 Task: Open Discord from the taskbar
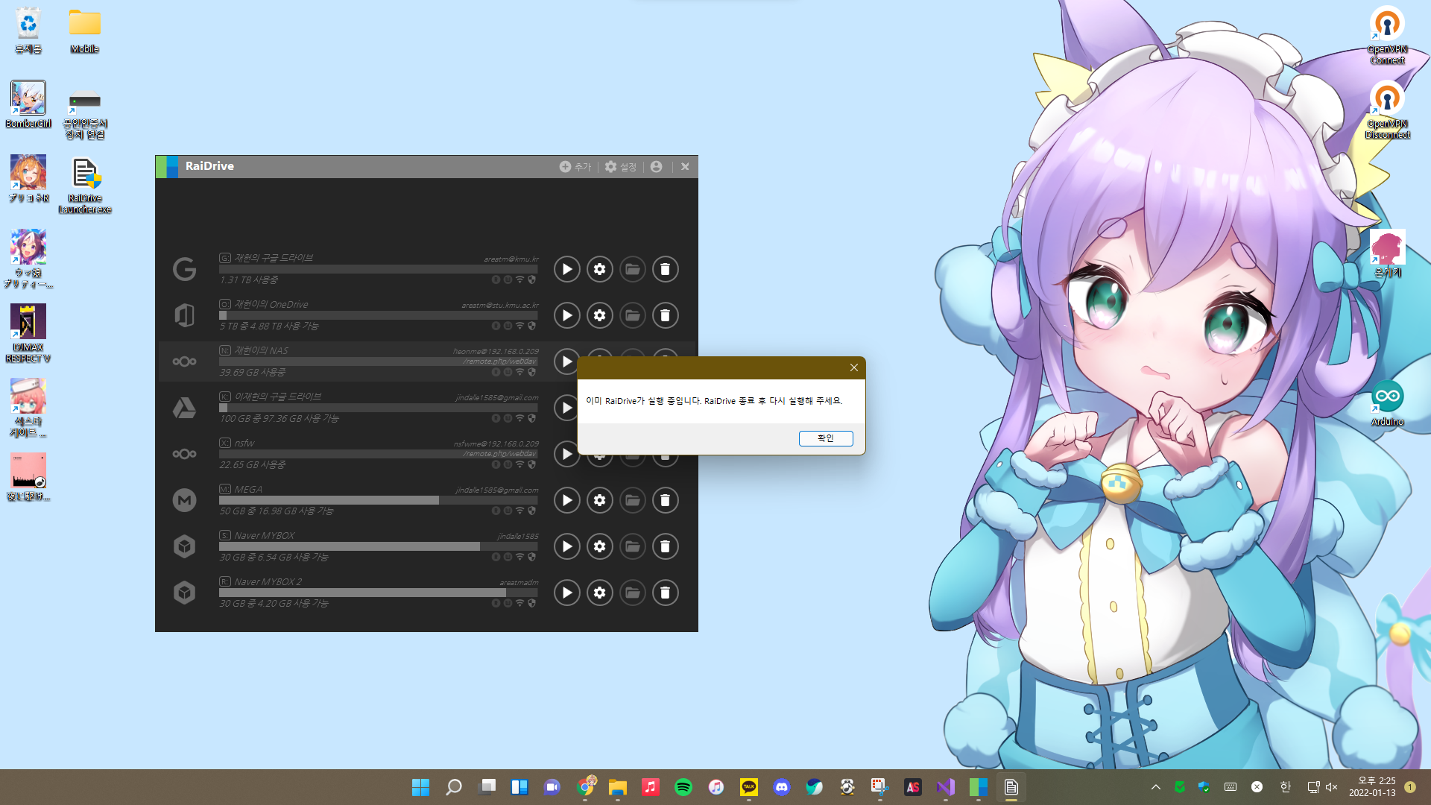[x=781, y=787]
